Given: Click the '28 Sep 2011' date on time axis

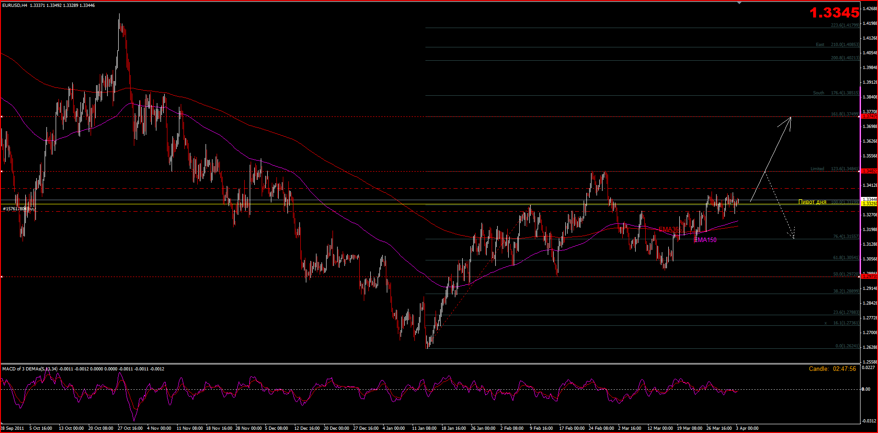Looking at the screenshot, I should pos(12,428).
